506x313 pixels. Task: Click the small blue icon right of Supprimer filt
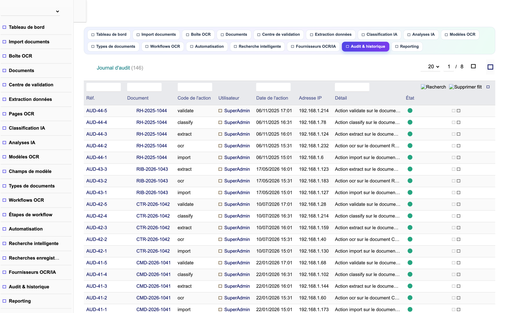pos(488,87)
